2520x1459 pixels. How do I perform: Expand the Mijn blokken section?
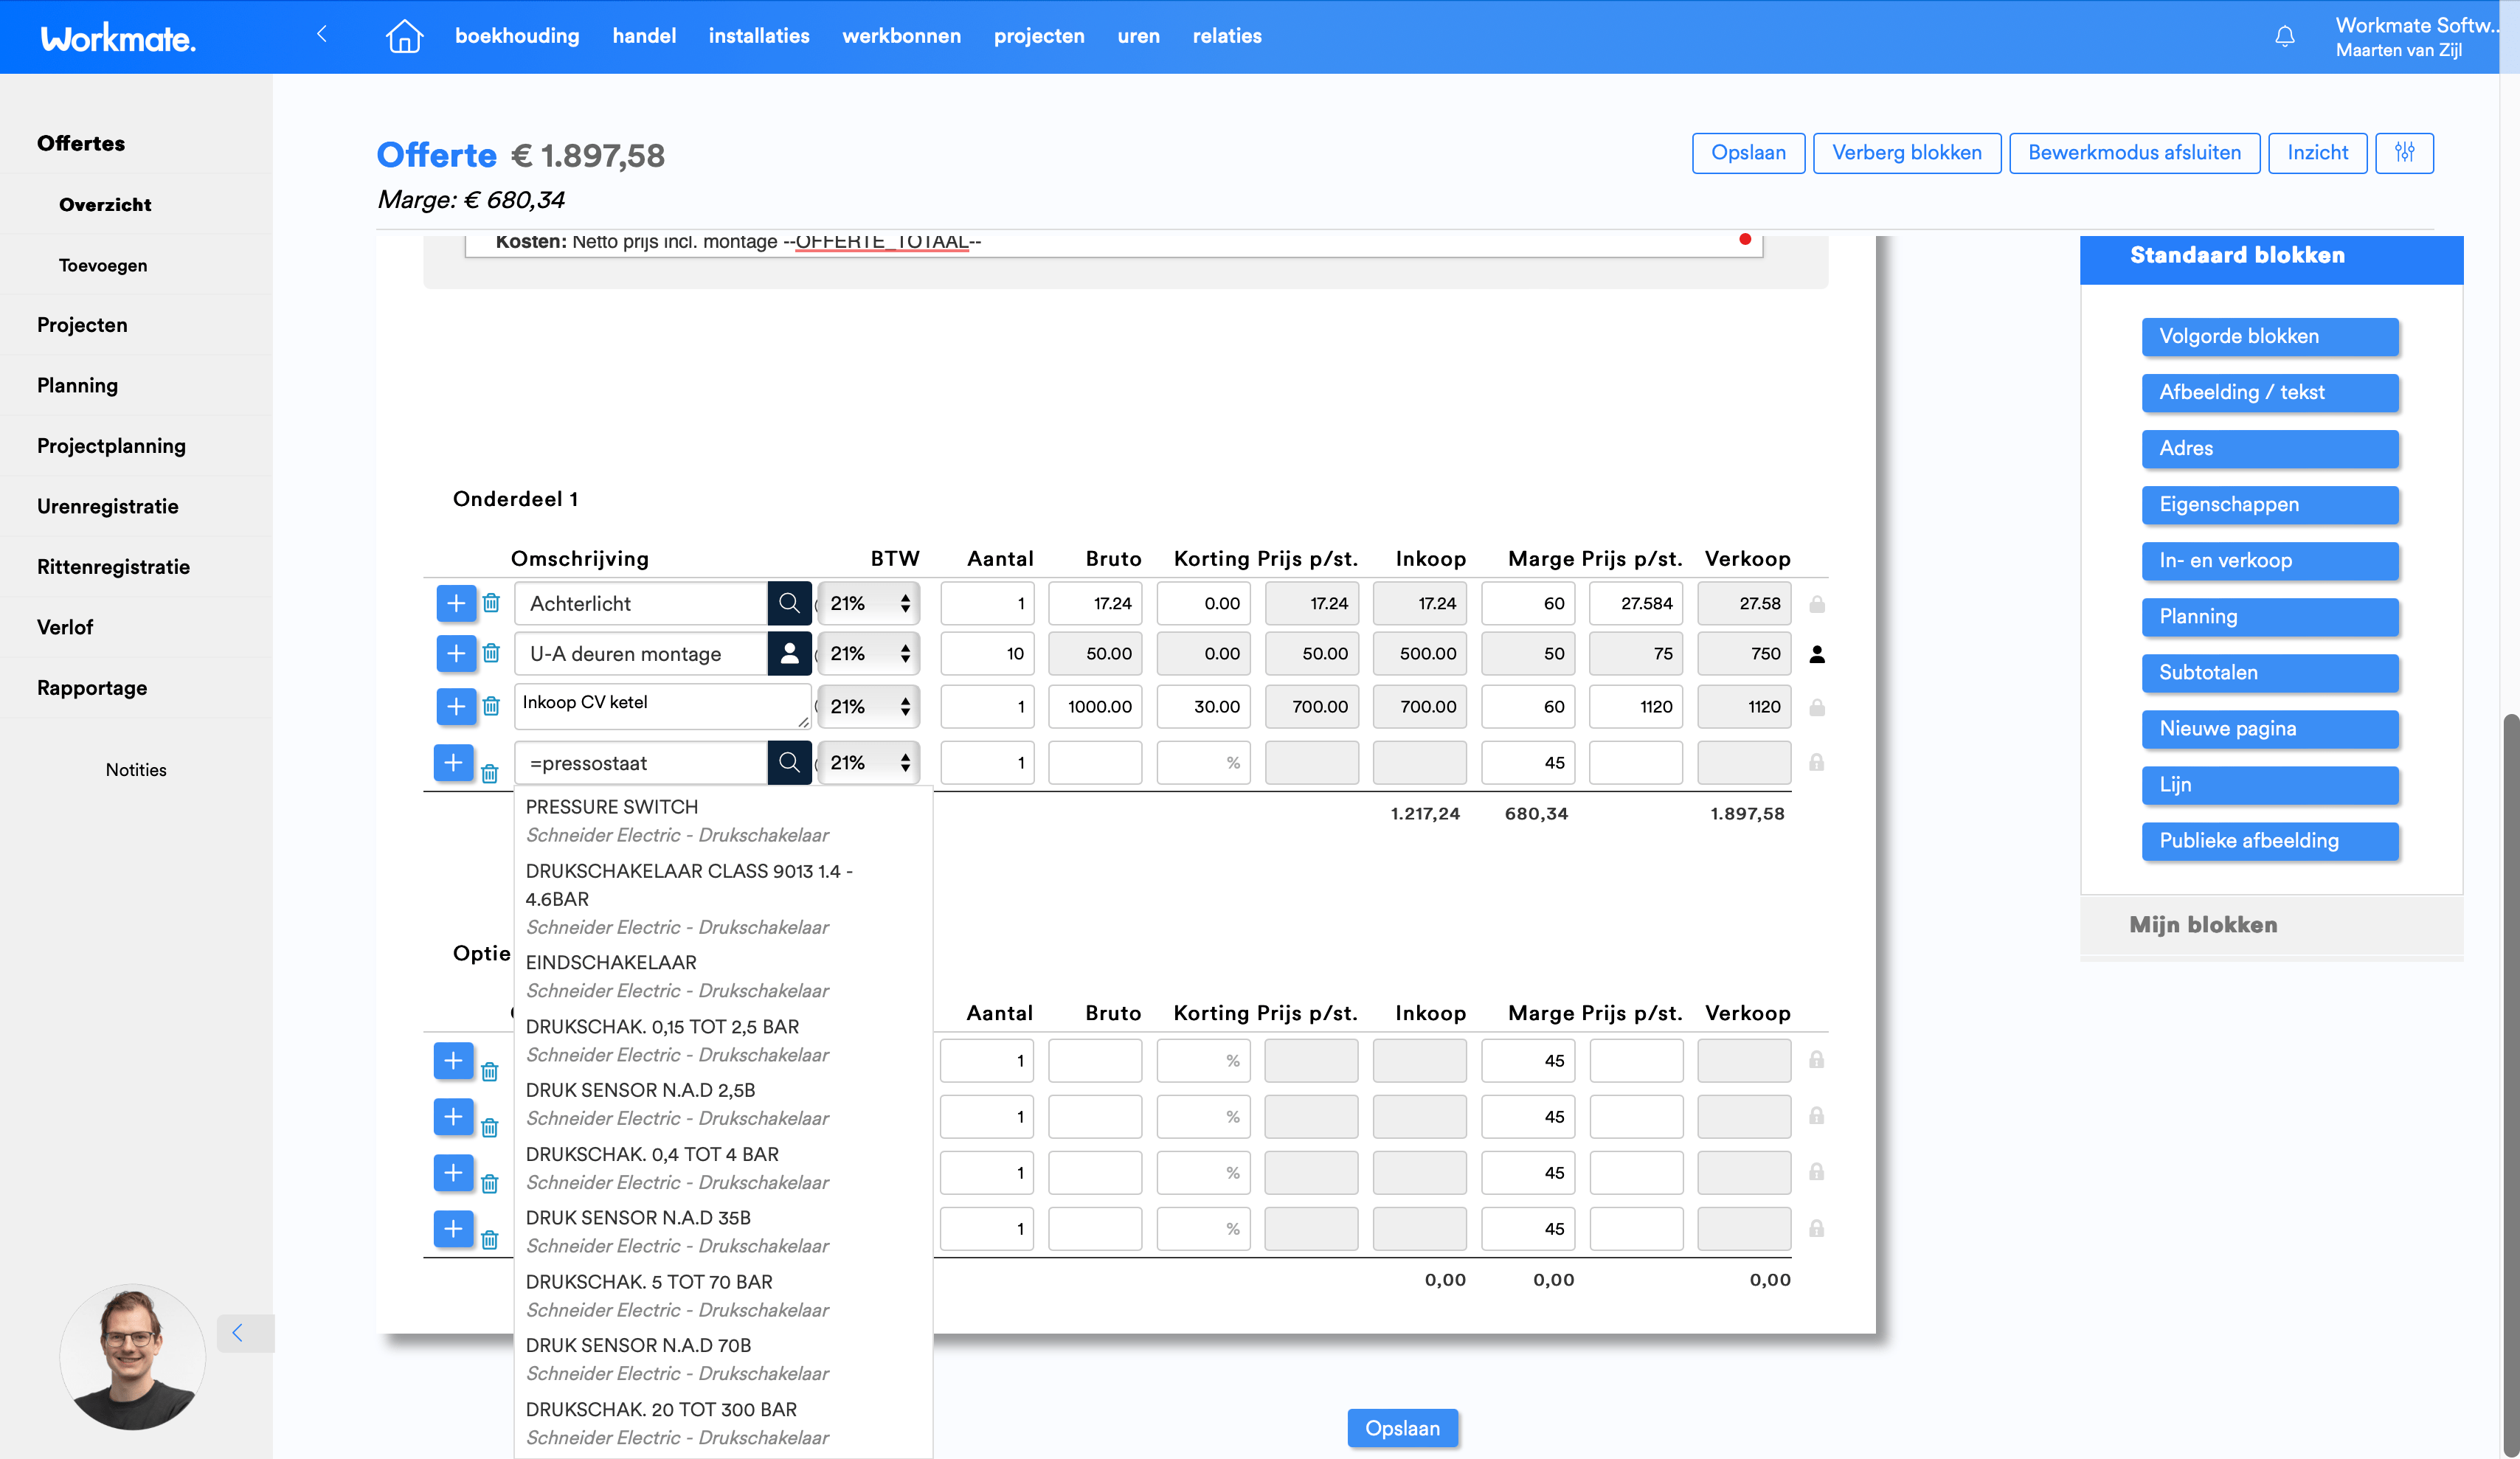pos(2203,925)
